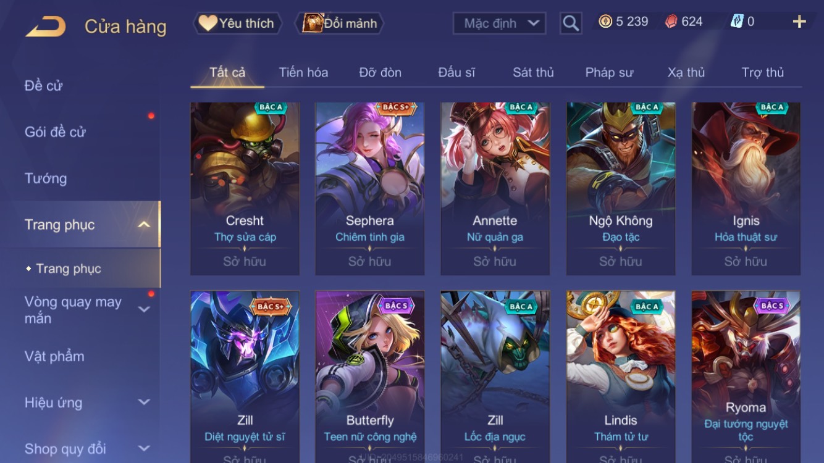Expand the Hiệu ứng sidebar section
Image resolution: width=824 pixels, height=463 pixels.
tap(144, 403)
